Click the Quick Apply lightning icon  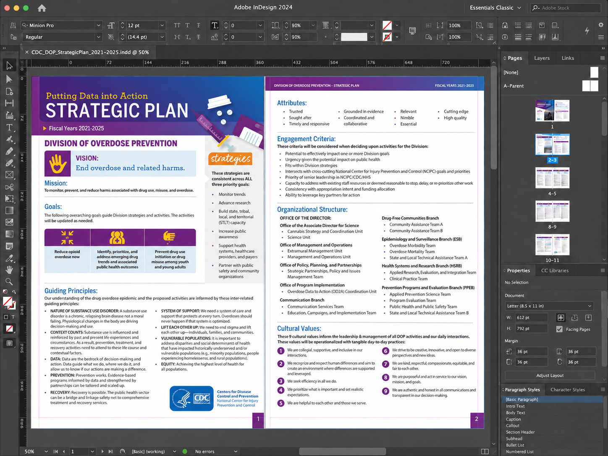tap(587, 30)
